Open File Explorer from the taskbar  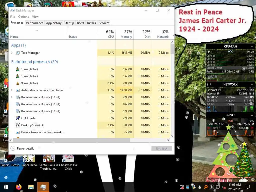(31, 187)
